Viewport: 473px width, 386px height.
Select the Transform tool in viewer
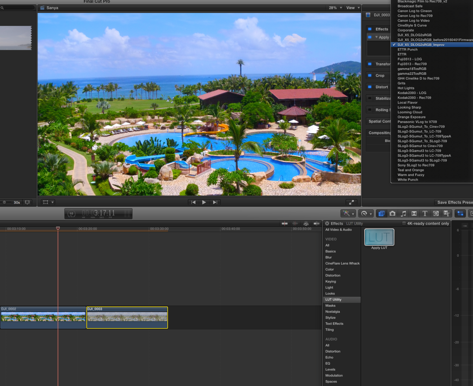click(46, 202)
